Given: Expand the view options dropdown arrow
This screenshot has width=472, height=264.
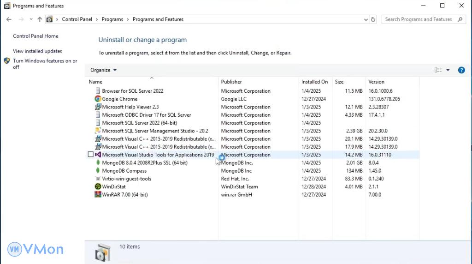Looking at the screenshot, I should [x=448, y=70].
